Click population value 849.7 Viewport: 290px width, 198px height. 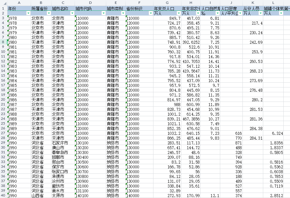[167, 18]
